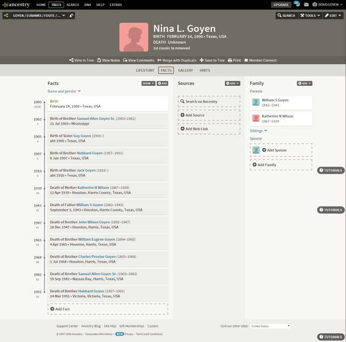This screenshot has height=342, width=346.
Task: Click the Add button in Facts header
Action: click(x=162, y=83)
